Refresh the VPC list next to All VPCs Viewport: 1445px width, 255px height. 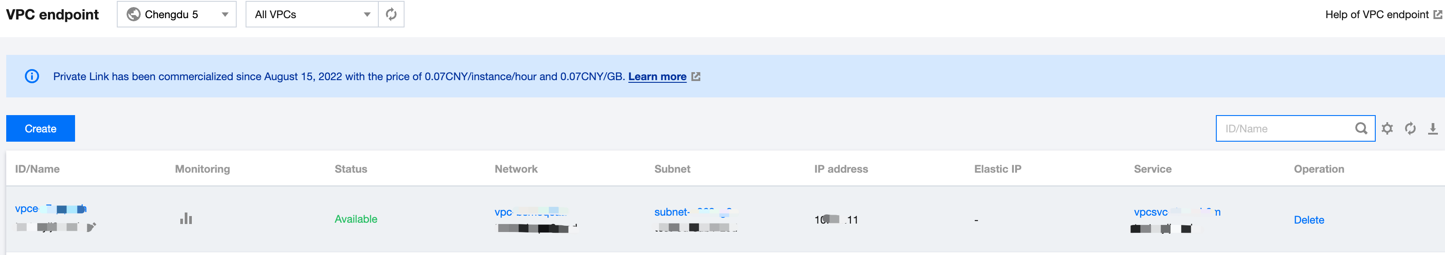pyautogui.click(x=391, y=15)
